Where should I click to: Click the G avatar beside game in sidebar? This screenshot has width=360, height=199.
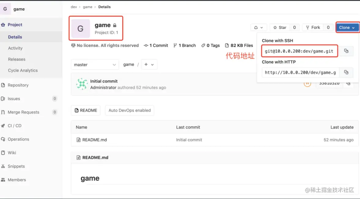pyautogui.click(x=5, y=9)
